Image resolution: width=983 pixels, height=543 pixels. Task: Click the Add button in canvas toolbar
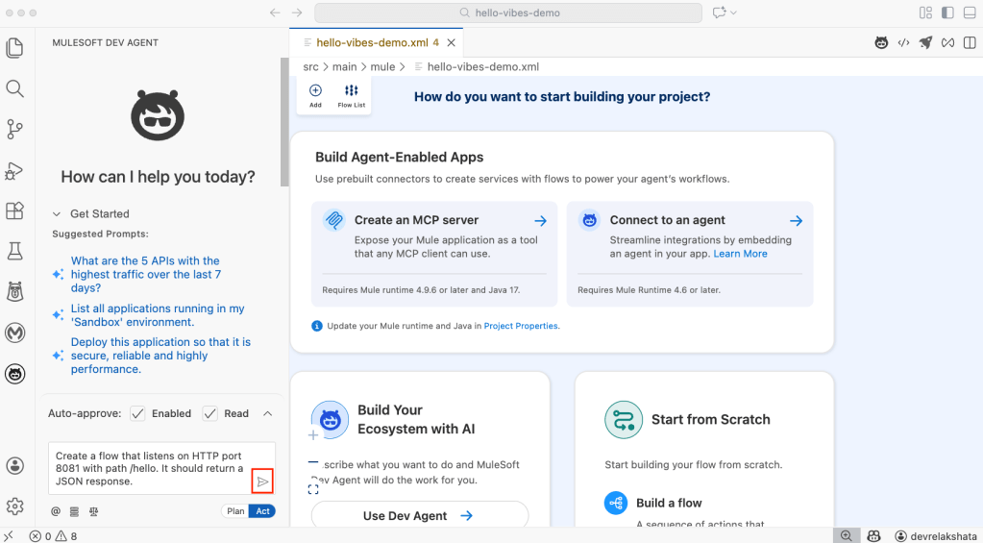click(315, 95)
